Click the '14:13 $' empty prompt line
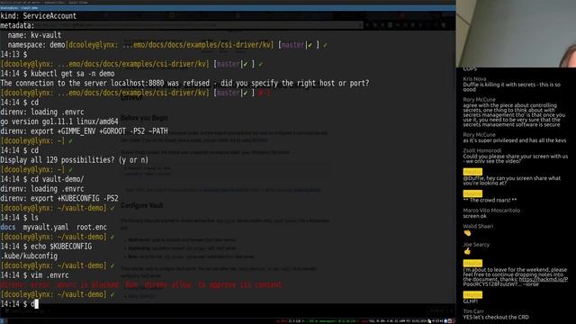Image resolution: width=576 pixels, height=324 pixels. [13, 54]
